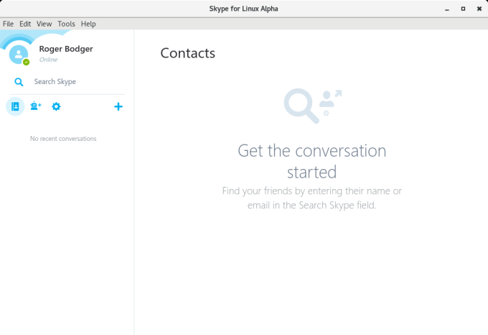Click the magnifier search icon in sidebar
The image size is (488, 335).
19,82
